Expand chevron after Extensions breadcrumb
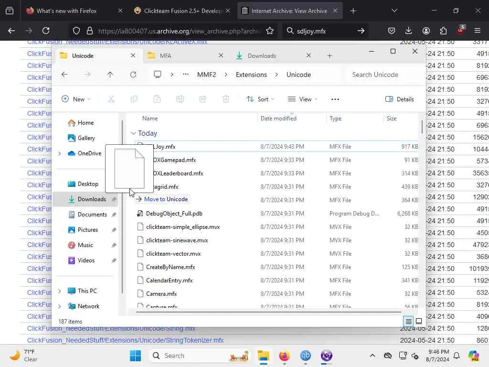Viewport: 489px width, 367px height. pos(276,75)
